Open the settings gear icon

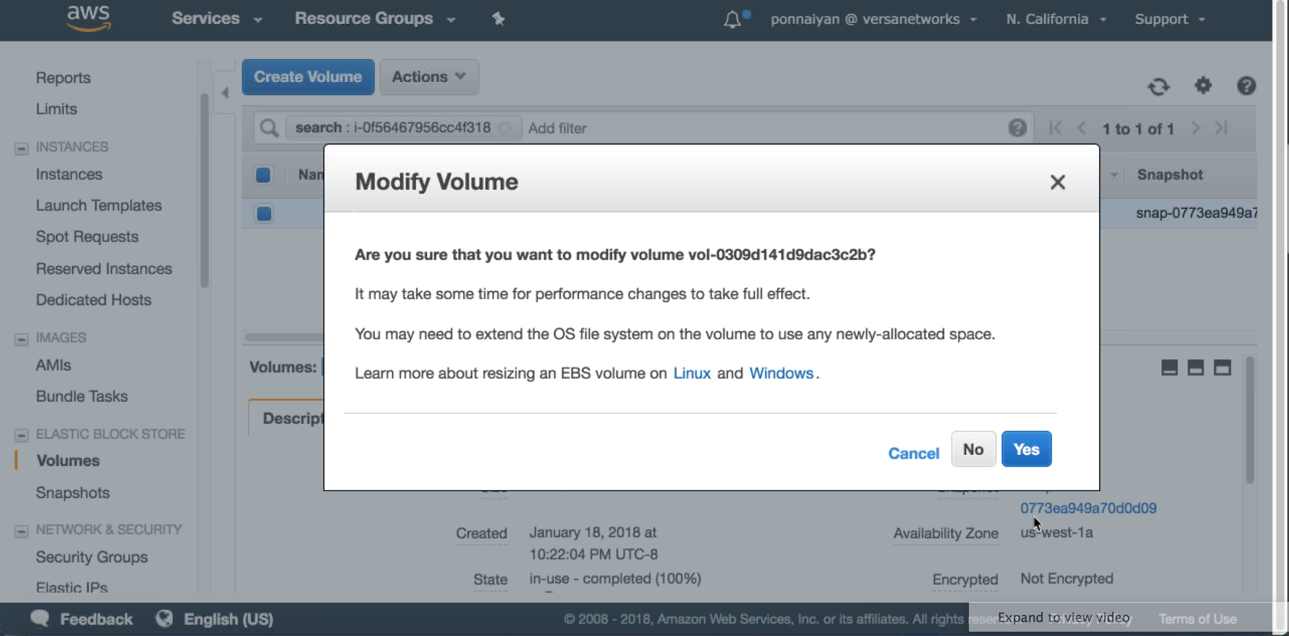pyautogui.click(x=1203, y=85)
